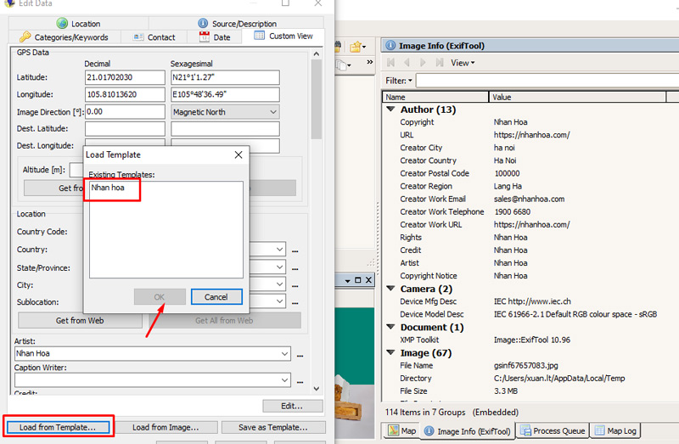Click the ellipsis button next to Artist
This screenshot has width=679, height=444.
(299, 354)
